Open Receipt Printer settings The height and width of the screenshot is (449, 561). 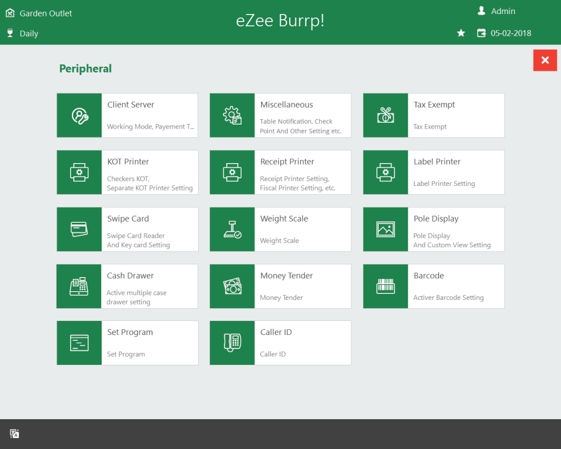pos(280,172)
